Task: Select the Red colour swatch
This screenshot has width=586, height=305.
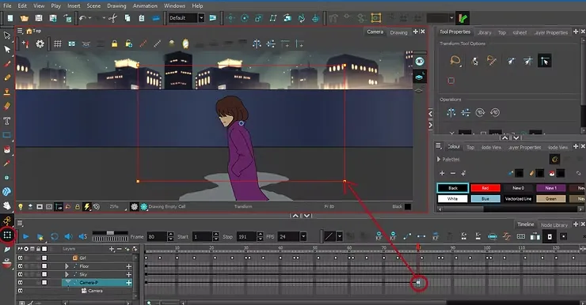Action: (485, 188)
